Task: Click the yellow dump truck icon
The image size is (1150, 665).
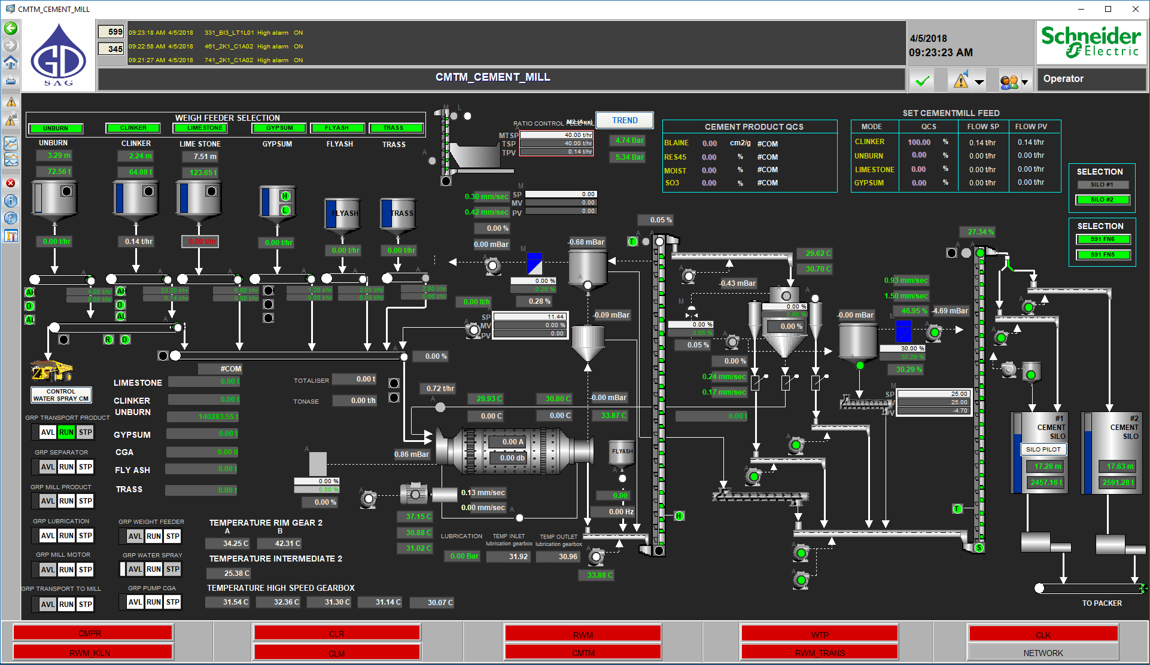Action: (x=52, y=371)
